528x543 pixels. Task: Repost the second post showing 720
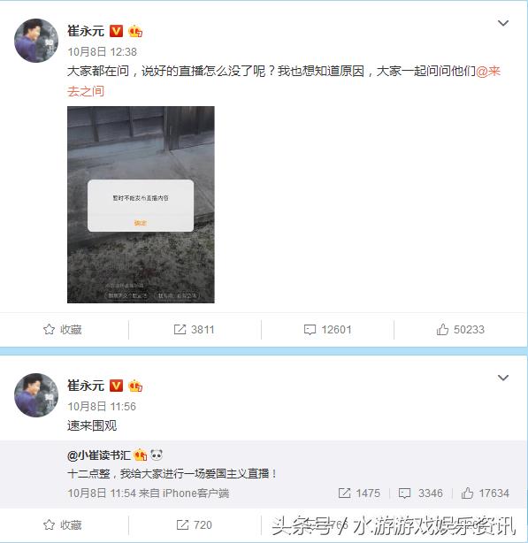point(194,525)
